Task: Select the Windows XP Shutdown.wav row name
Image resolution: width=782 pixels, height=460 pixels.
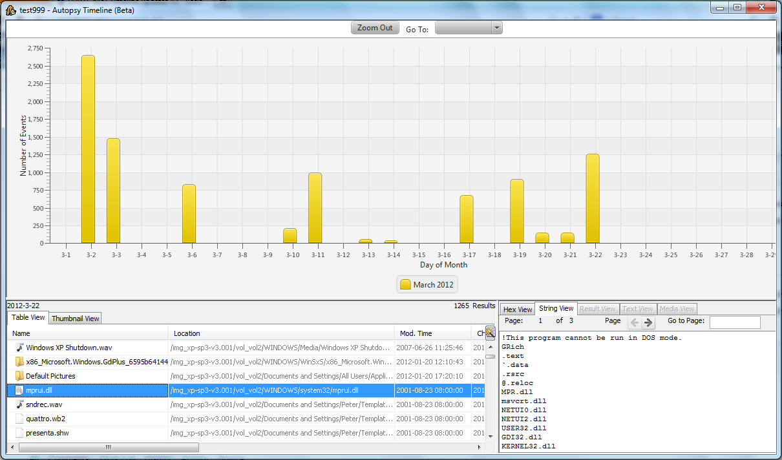Action: pos(69,348)
